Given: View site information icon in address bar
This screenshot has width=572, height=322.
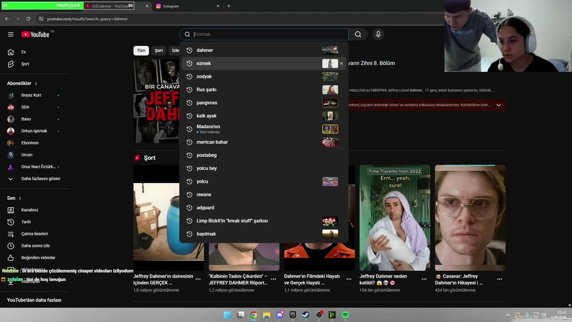Looking at the screenshot, I should coord(41,19).
